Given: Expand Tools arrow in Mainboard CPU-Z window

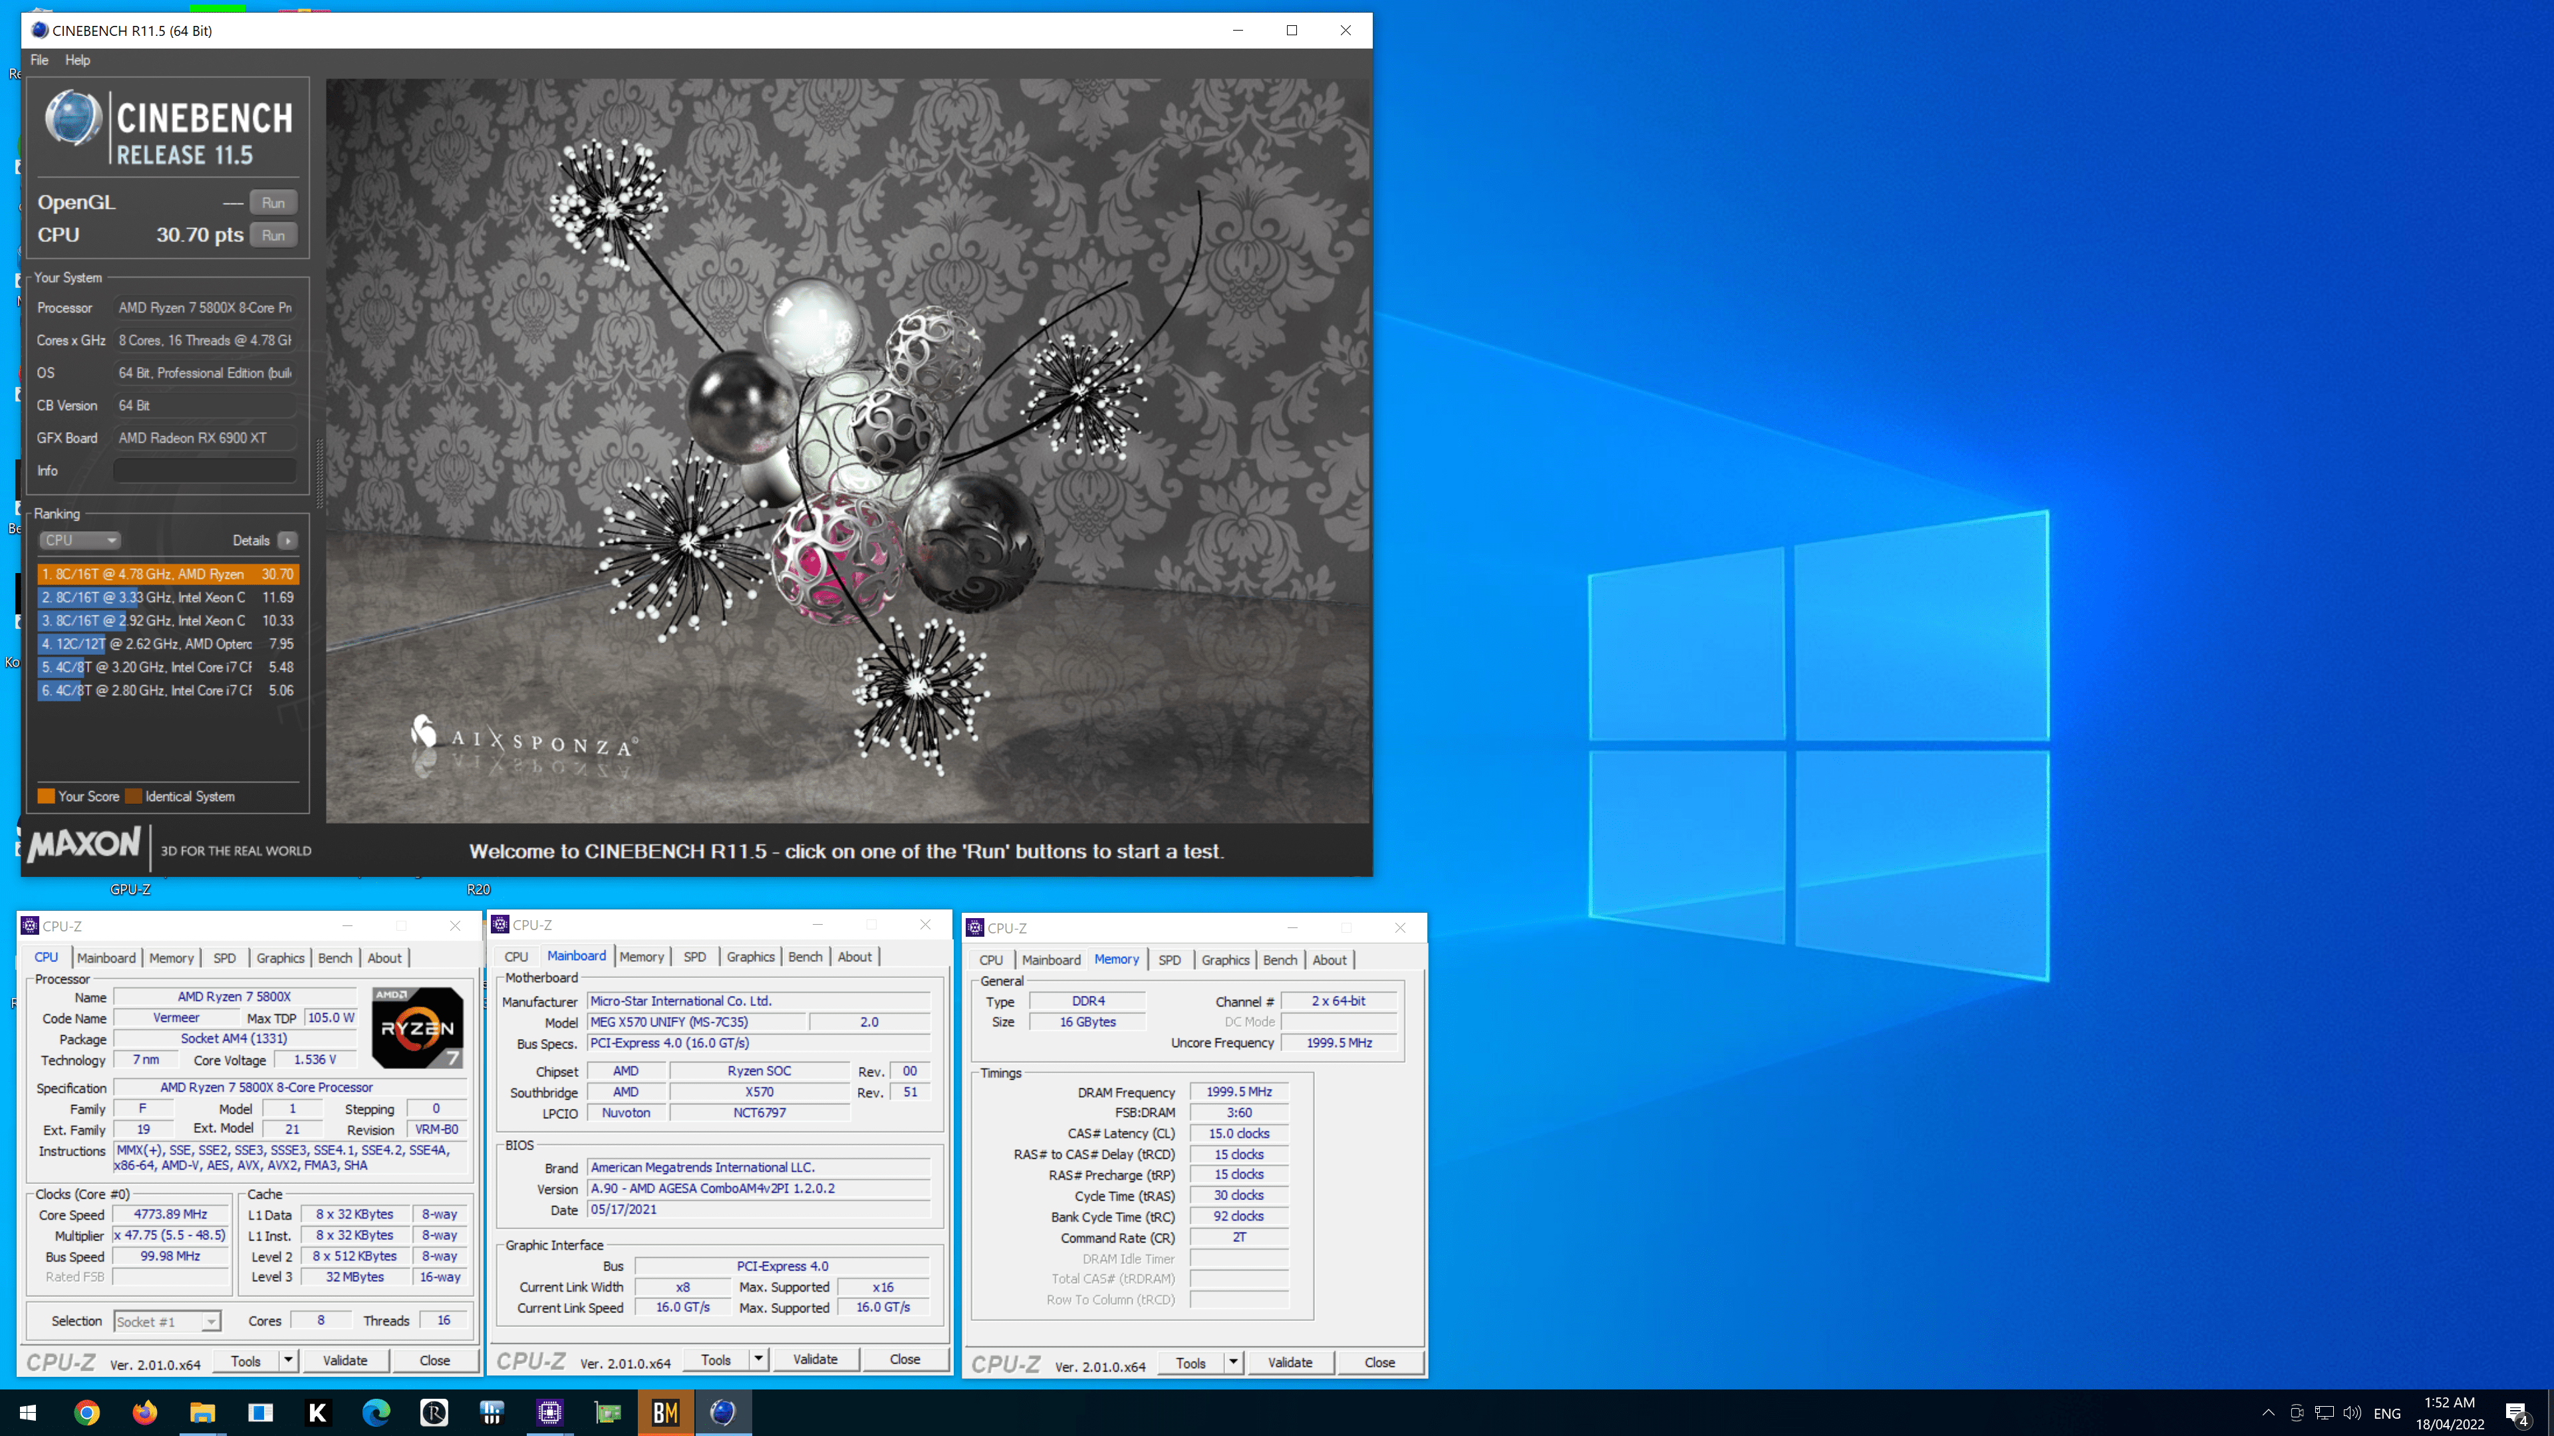Looking at the screenshot, I should coord(758,1359).
